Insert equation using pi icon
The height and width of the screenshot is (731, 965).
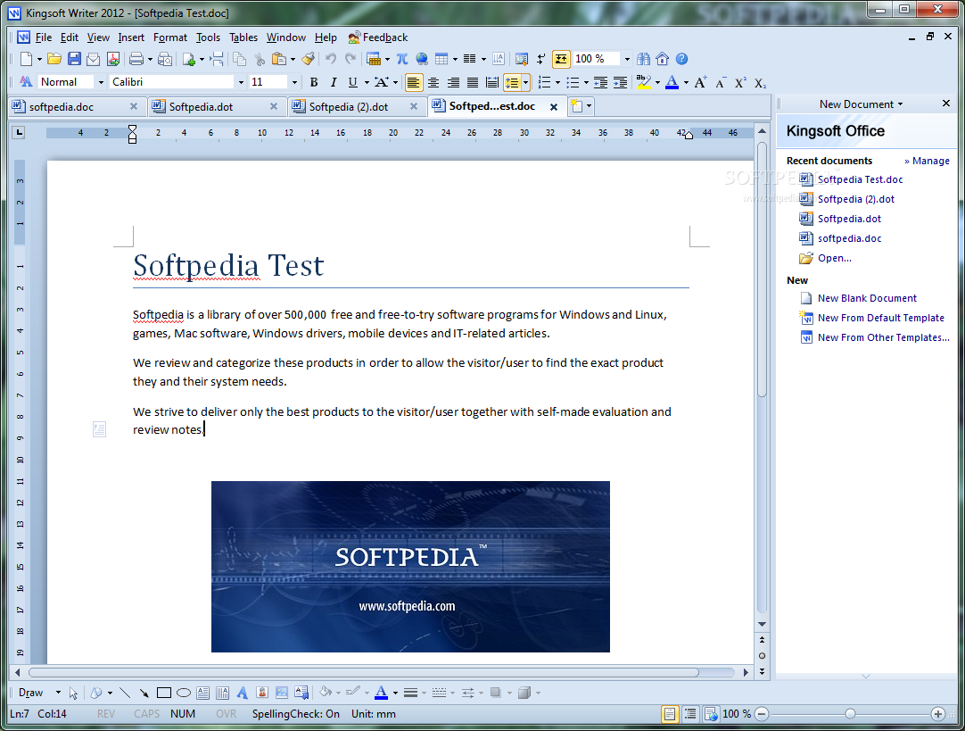(402, 59)
